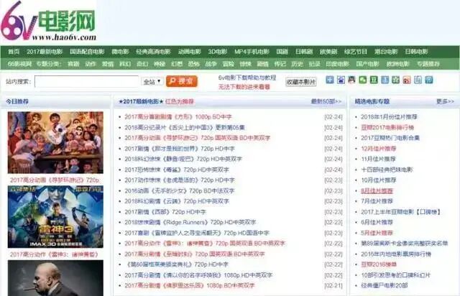
Task: Share via the red Weibo icon
Action: pos(407,80)
